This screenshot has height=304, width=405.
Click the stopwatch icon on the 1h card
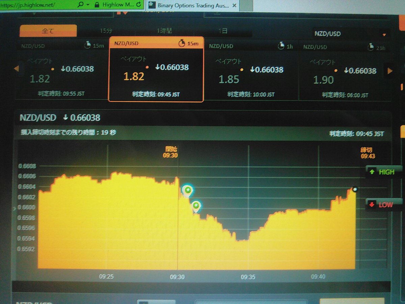click(x=280, y=46)
